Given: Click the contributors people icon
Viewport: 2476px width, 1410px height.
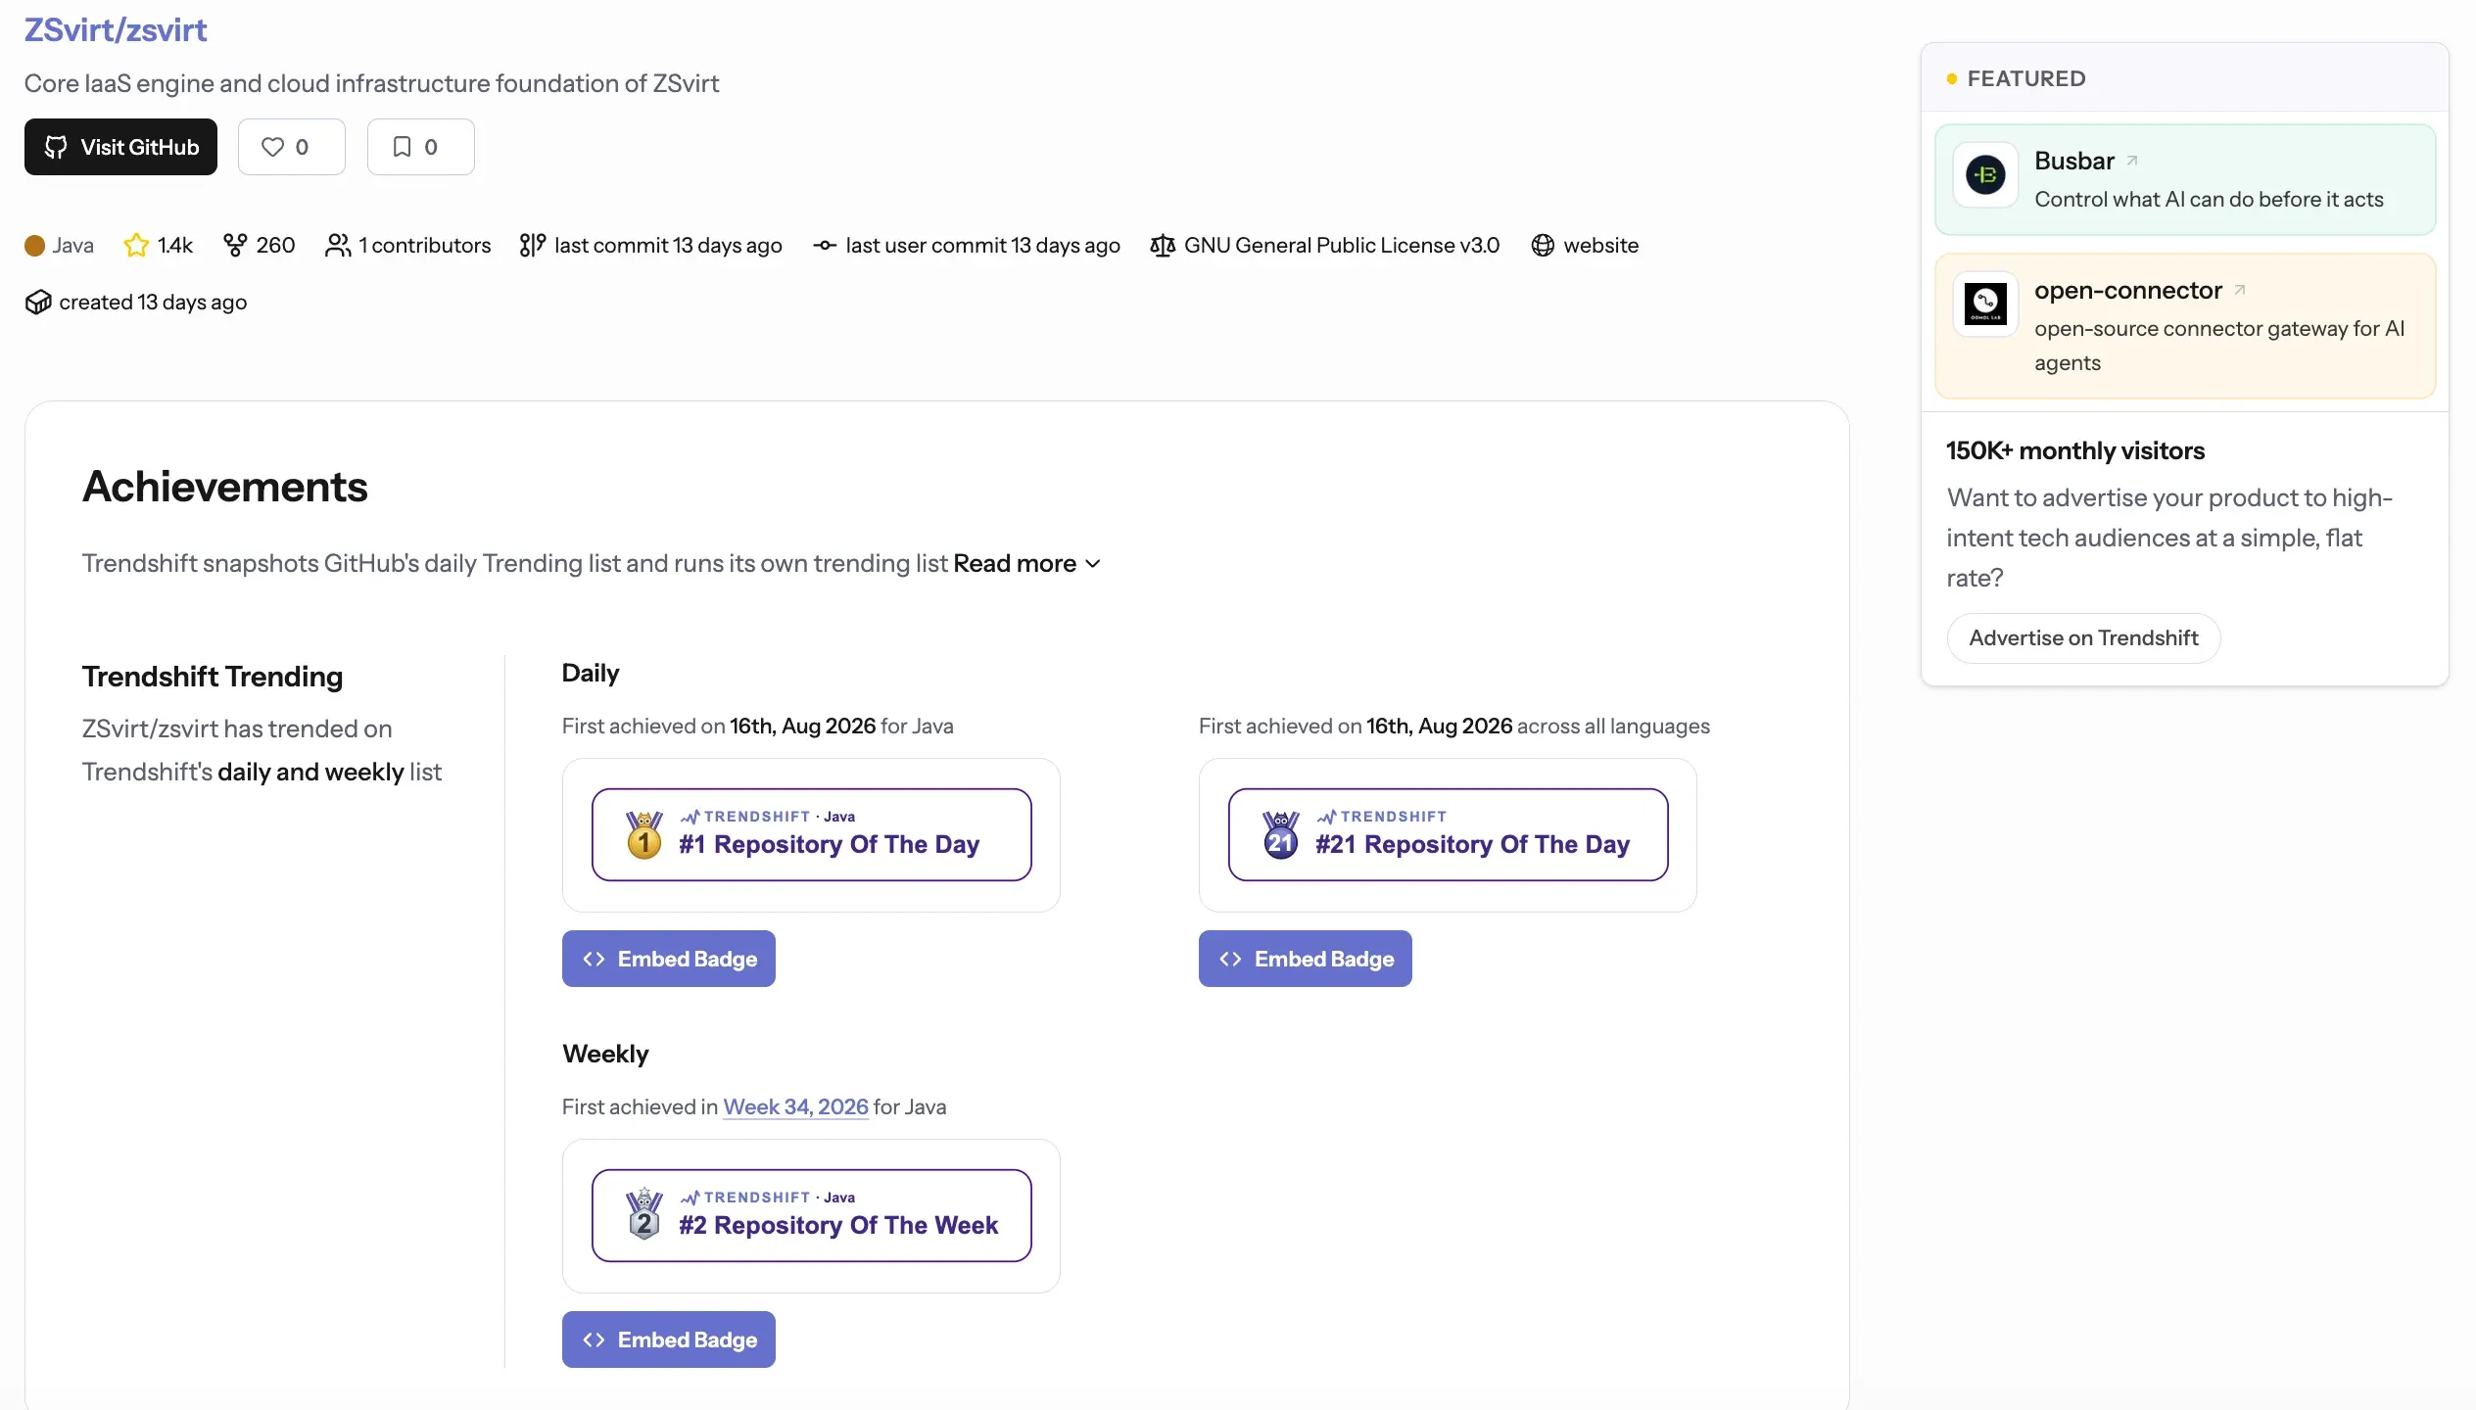Looking at the screenshot, I should (x=338, y=245).
